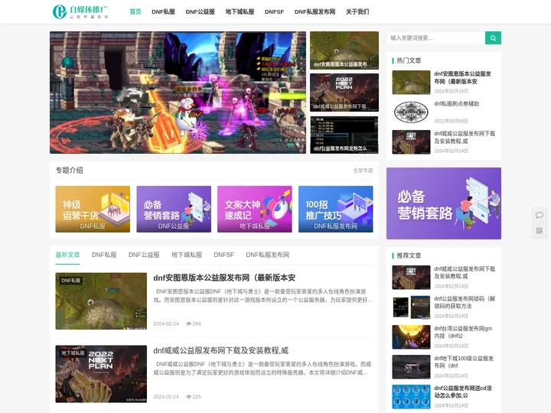Select the DNF私服发布网 article tab

pyautogui.click(x=267, y=255)
